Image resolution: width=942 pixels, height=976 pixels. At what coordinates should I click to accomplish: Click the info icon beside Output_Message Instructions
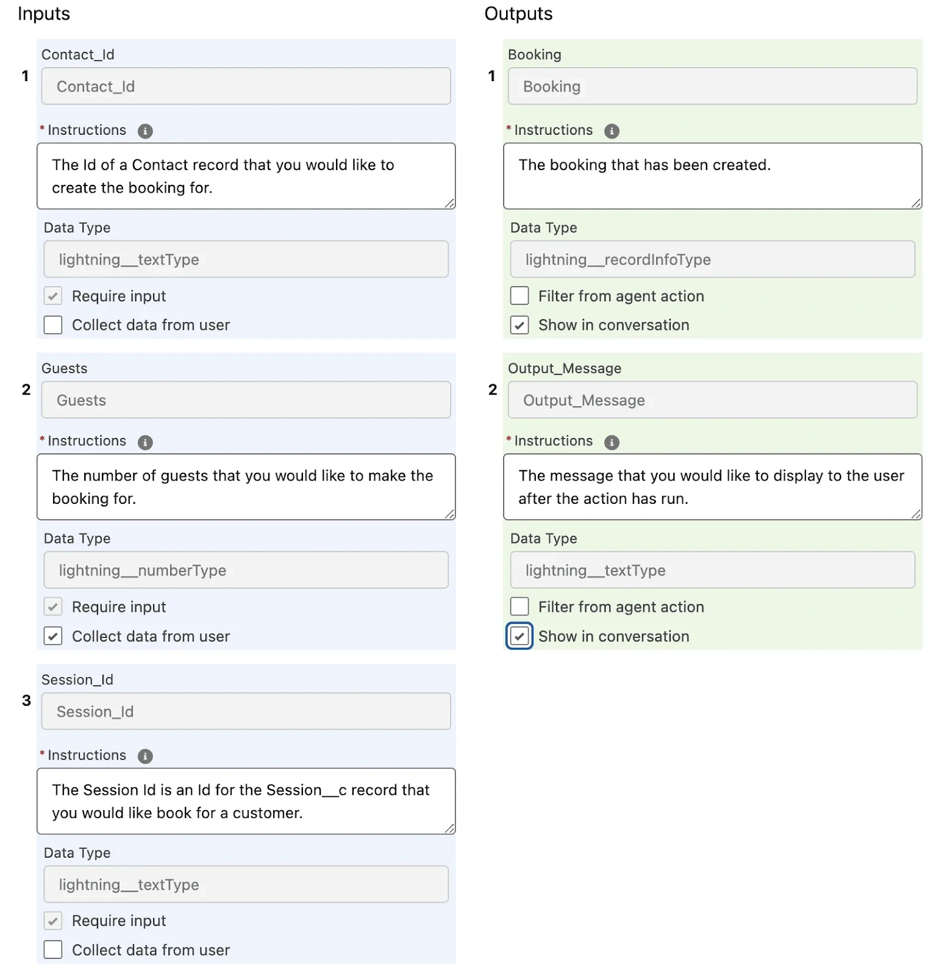click(612, 441)
